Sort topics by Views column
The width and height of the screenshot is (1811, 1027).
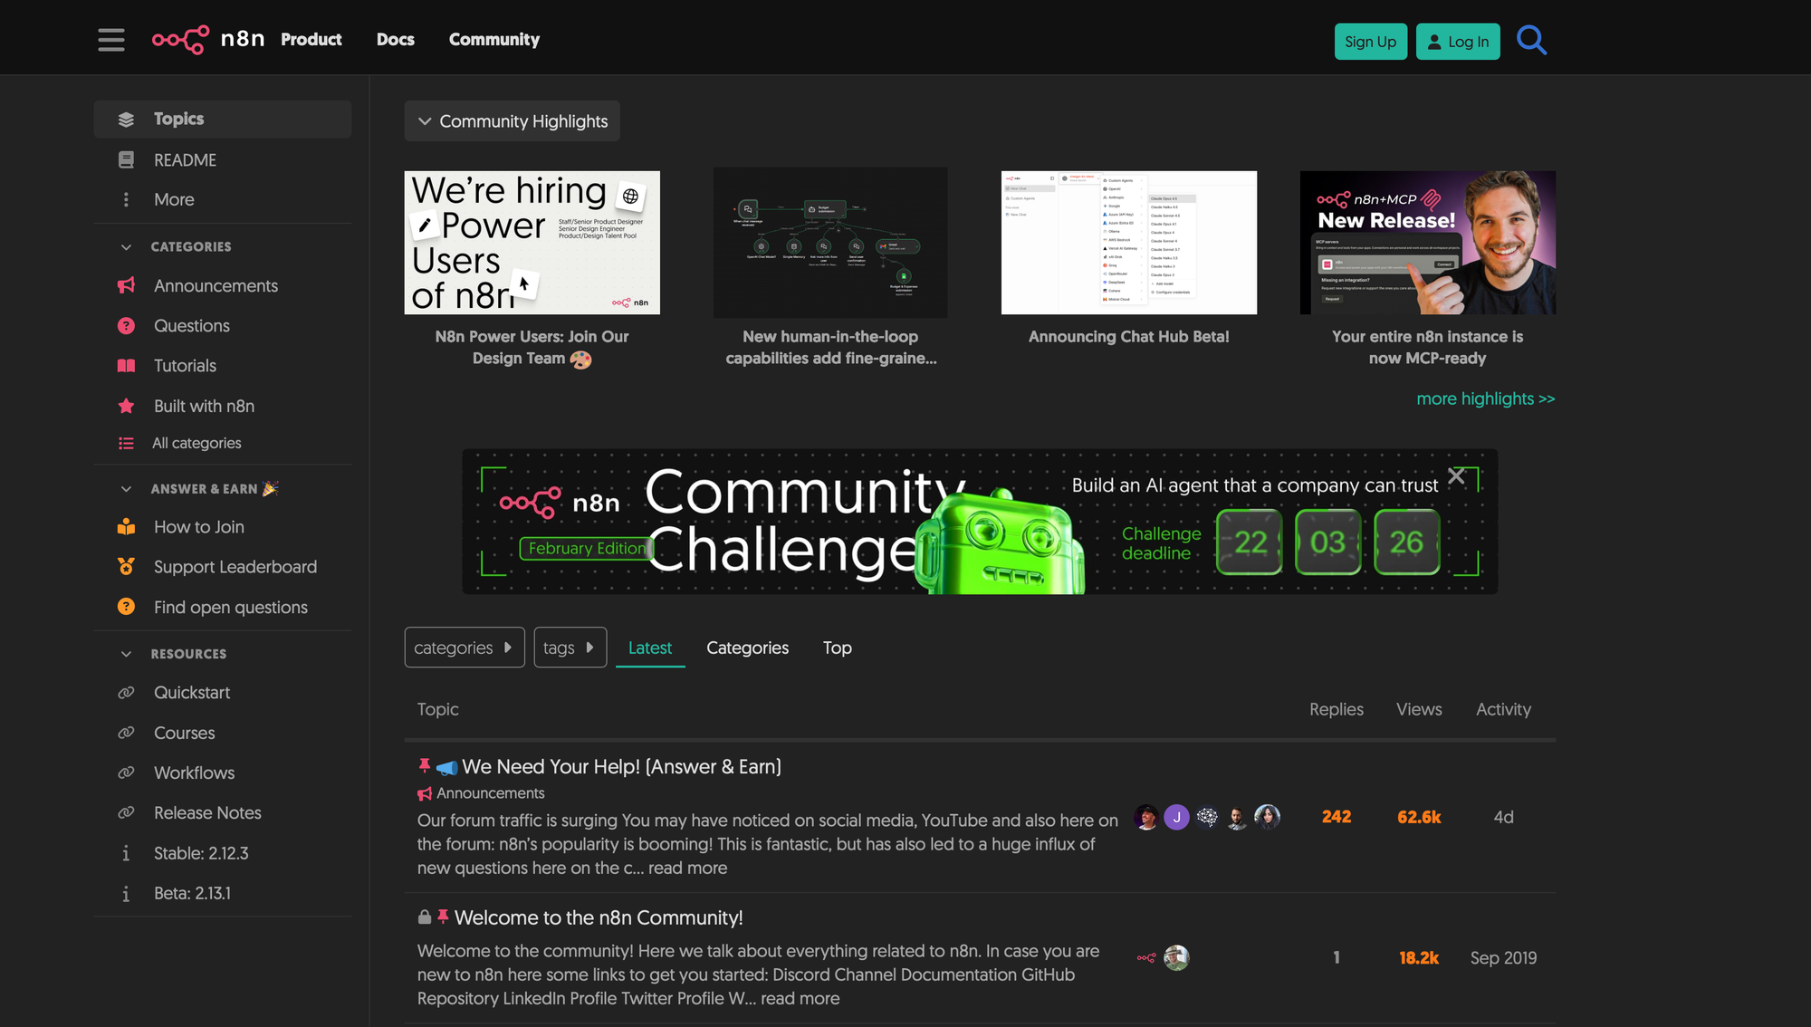(x=1419, y=709)
